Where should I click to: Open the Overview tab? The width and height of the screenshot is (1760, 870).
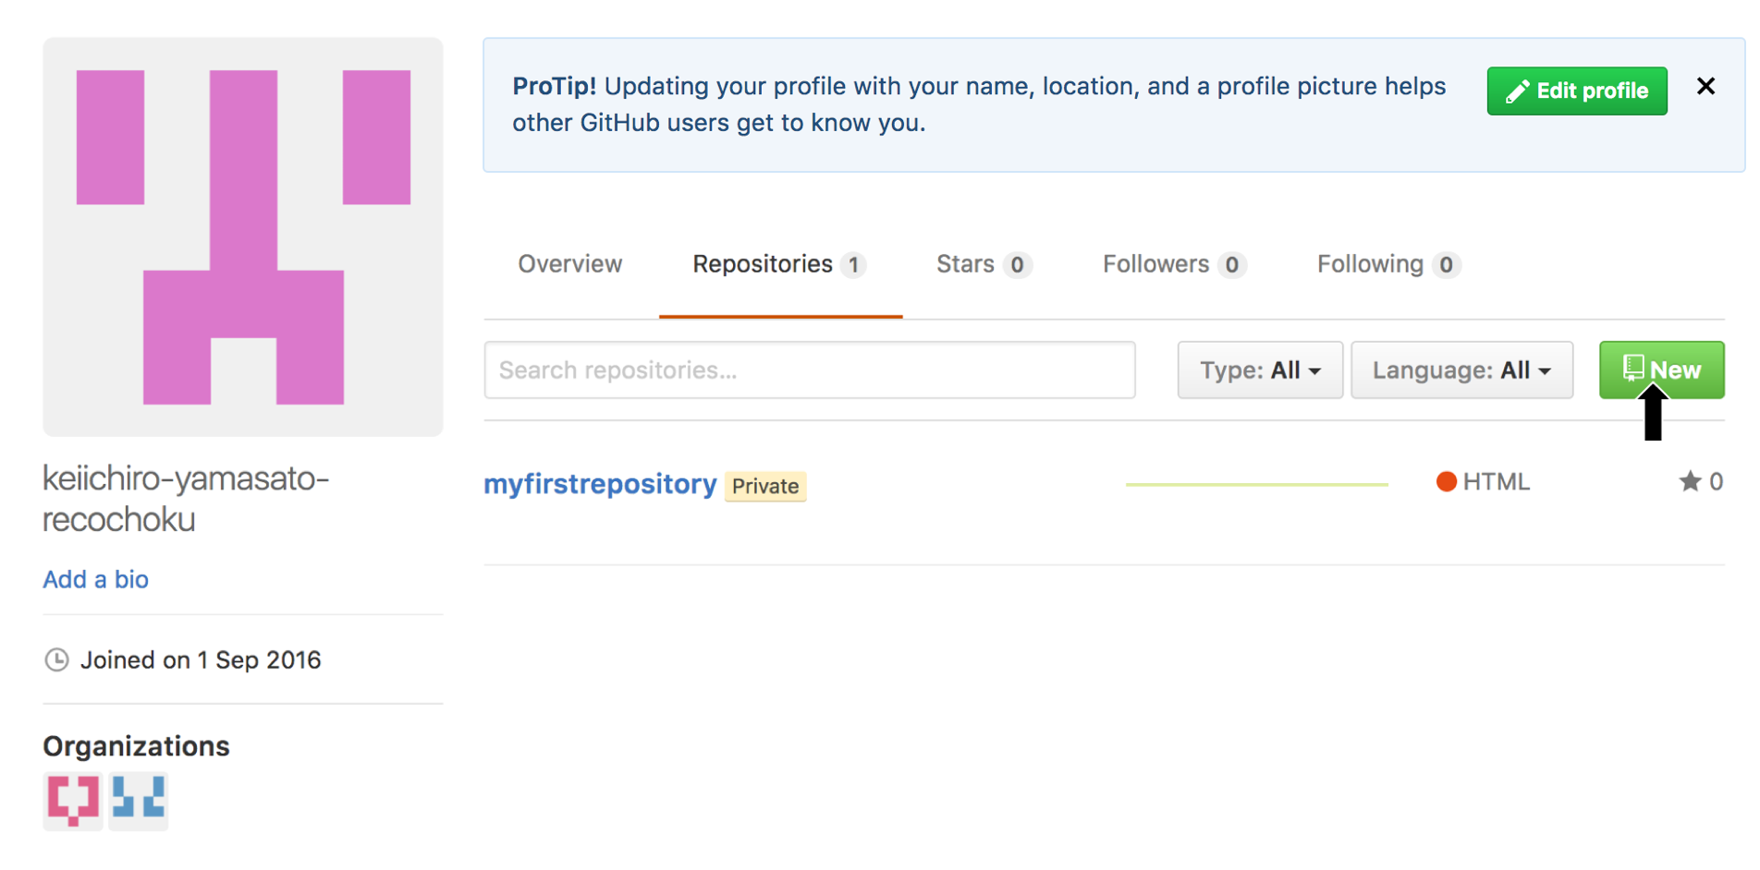[x=569, y=264]
